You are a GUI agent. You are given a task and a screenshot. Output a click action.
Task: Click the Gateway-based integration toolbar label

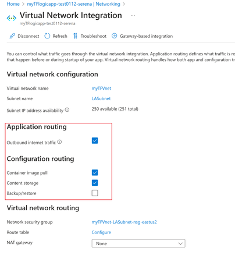pos(146,36)
